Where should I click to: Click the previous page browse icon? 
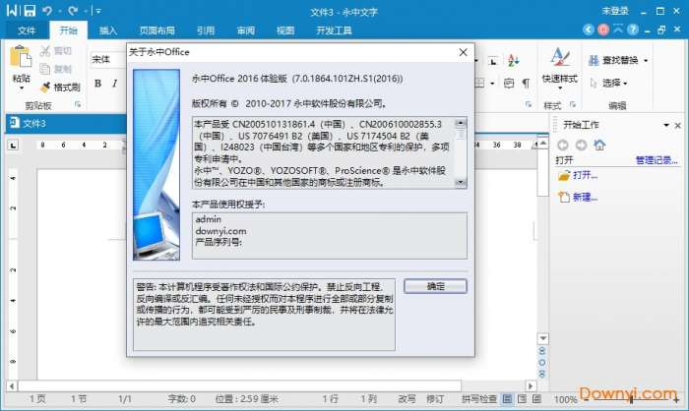click(542, 351)
